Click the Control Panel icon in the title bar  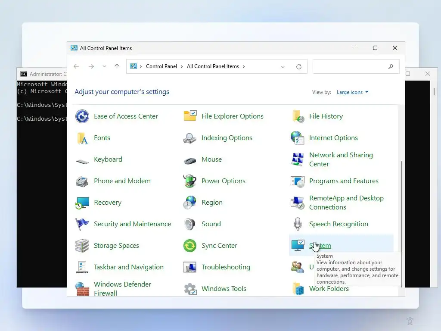(74, 48)
